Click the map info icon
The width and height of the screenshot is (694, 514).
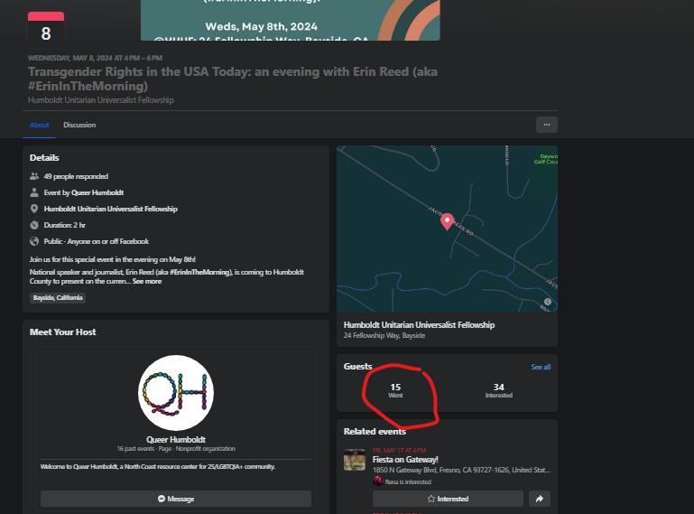(547, 302)
